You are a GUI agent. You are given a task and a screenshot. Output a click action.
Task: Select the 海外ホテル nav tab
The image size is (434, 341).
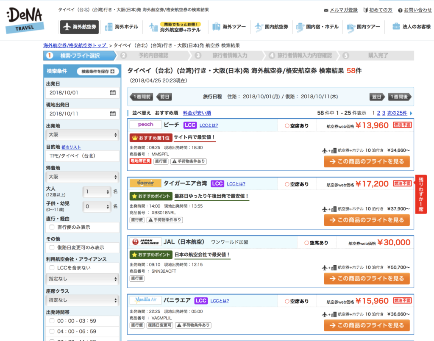pyautogui.click(x=122, y=27)
